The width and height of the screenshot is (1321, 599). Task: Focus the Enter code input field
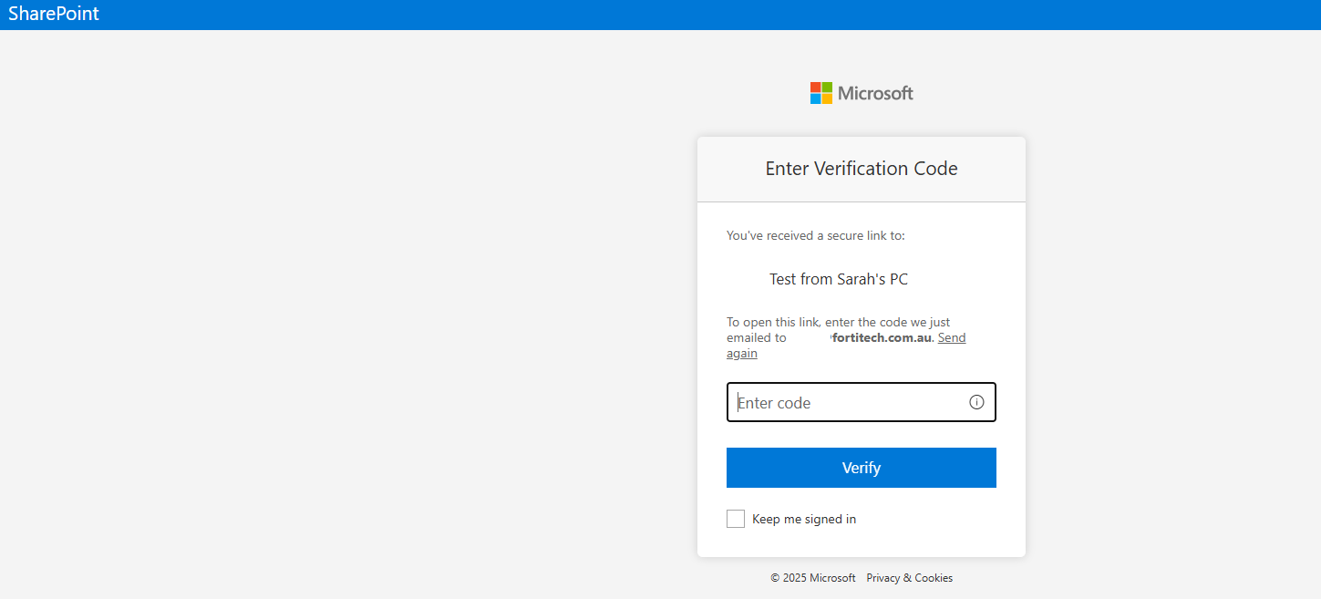pyautogui.click(x=862, y=402)
